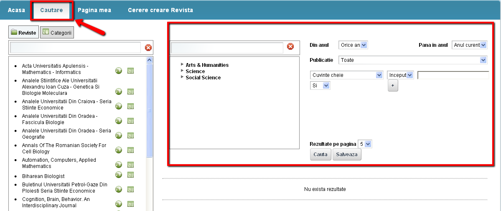The height and width of the screenshot is (211, 501).
Task: Select Cognition, Brain, Behavior journal entry
Action: click(x=56, y=202)
